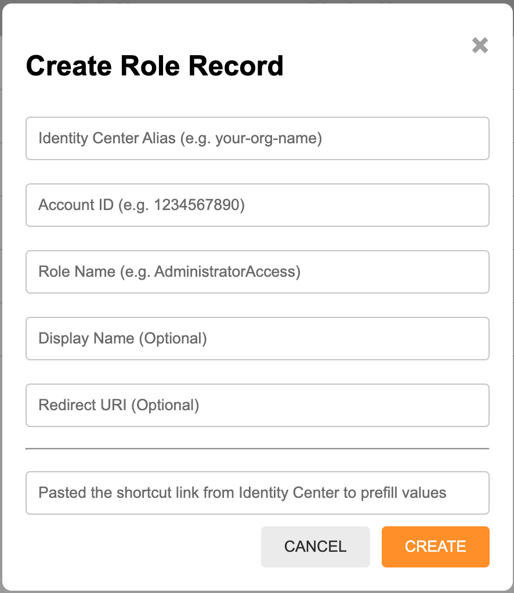The width and height of the screenshot is (514, 593).
Task: Place cursor in field showing your-org-name example
Action: [x=257, y=139]
